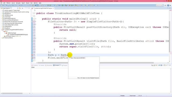Switch to the Console tab
The width and height of the screenshot is (172, 97).
pyautogui.click(x=56, y=65)
